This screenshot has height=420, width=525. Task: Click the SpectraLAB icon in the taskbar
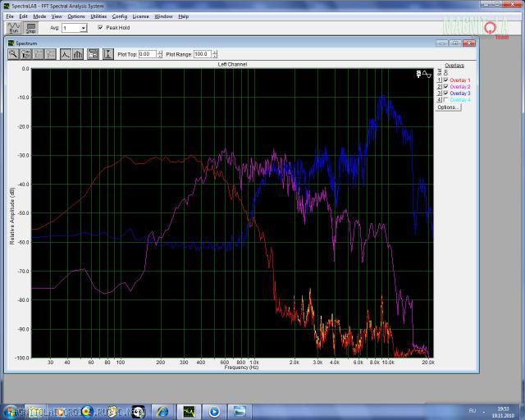pyautogui.click(x=189, y=412)
